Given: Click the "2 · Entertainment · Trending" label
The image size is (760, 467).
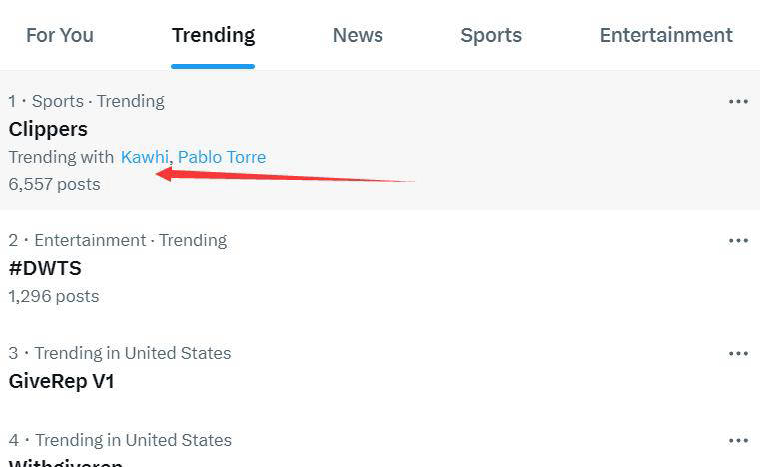Looking at the screenshot, I should point(117,240).
